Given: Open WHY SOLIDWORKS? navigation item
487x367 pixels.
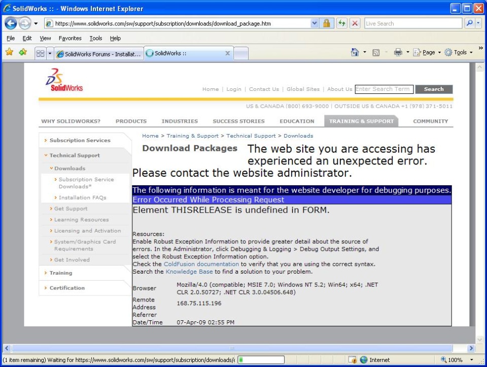Looking at the screenshot, I should (71, 121).
